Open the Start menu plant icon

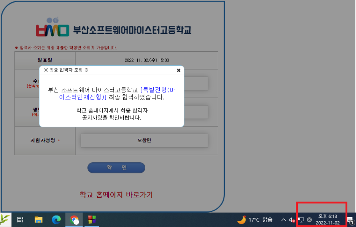(5, 220)
